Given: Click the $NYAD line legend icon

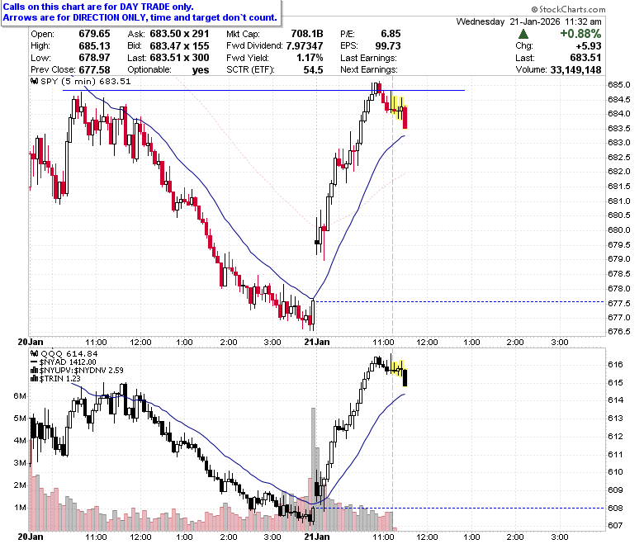Looking at the screenshot, I should [35, 362].
